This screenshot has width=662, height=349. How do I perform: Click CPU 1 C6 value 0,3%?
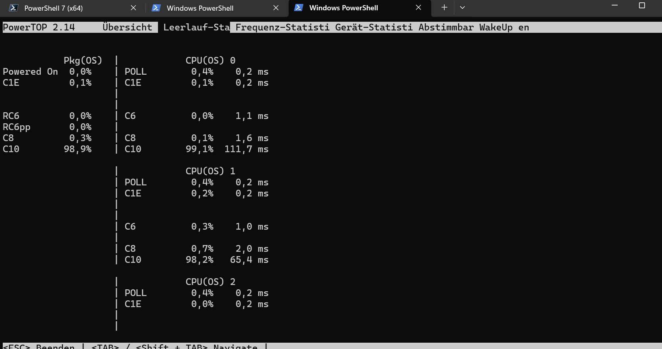202,226
